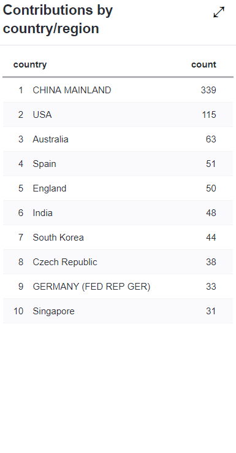The image size is (236, 453).
Task: Select the South Korea row
Action: 118,238
